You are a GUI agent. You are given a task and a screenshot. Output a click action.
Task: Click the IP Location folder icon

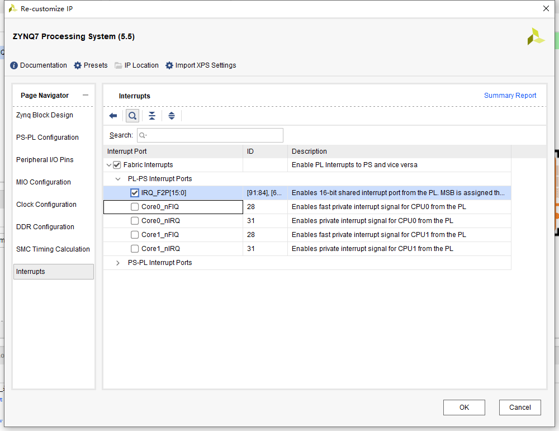click(x=119, y=65)
